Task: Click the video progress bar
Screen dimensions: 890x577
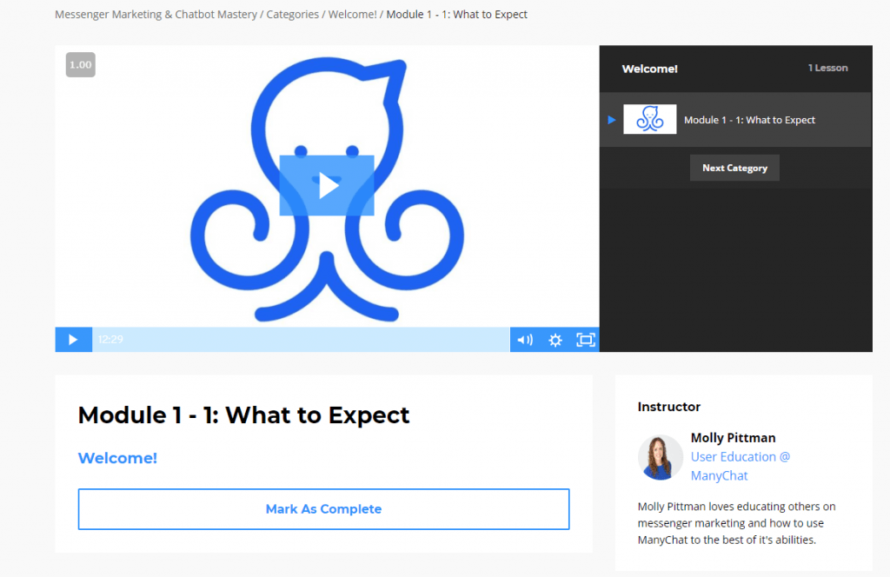Action: pyautogui.click(x=301, y=340)
